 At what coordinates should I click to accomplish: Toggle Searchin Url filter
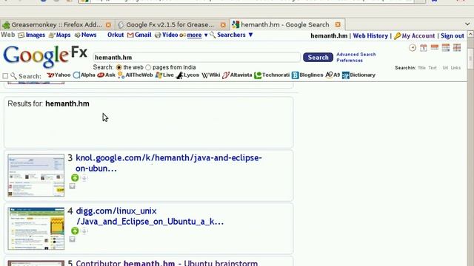445,68
